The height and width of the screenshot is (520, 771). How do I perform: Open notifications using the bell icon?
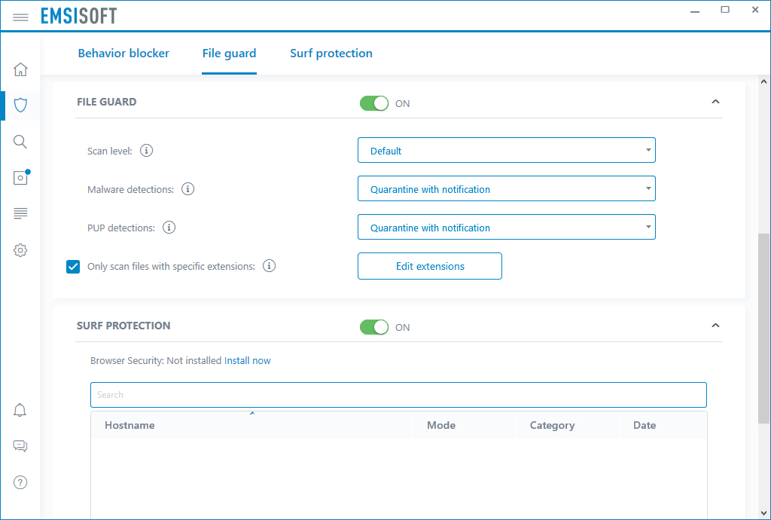20,409
